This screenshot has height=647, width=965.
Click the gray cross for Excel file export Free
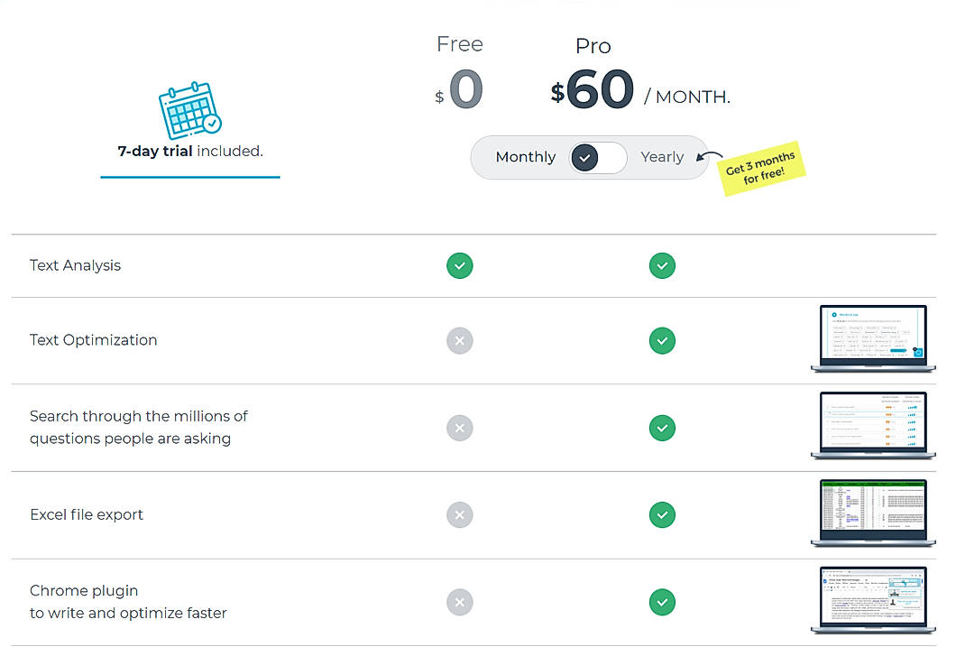pyautogui.click(x=460, y=514)
